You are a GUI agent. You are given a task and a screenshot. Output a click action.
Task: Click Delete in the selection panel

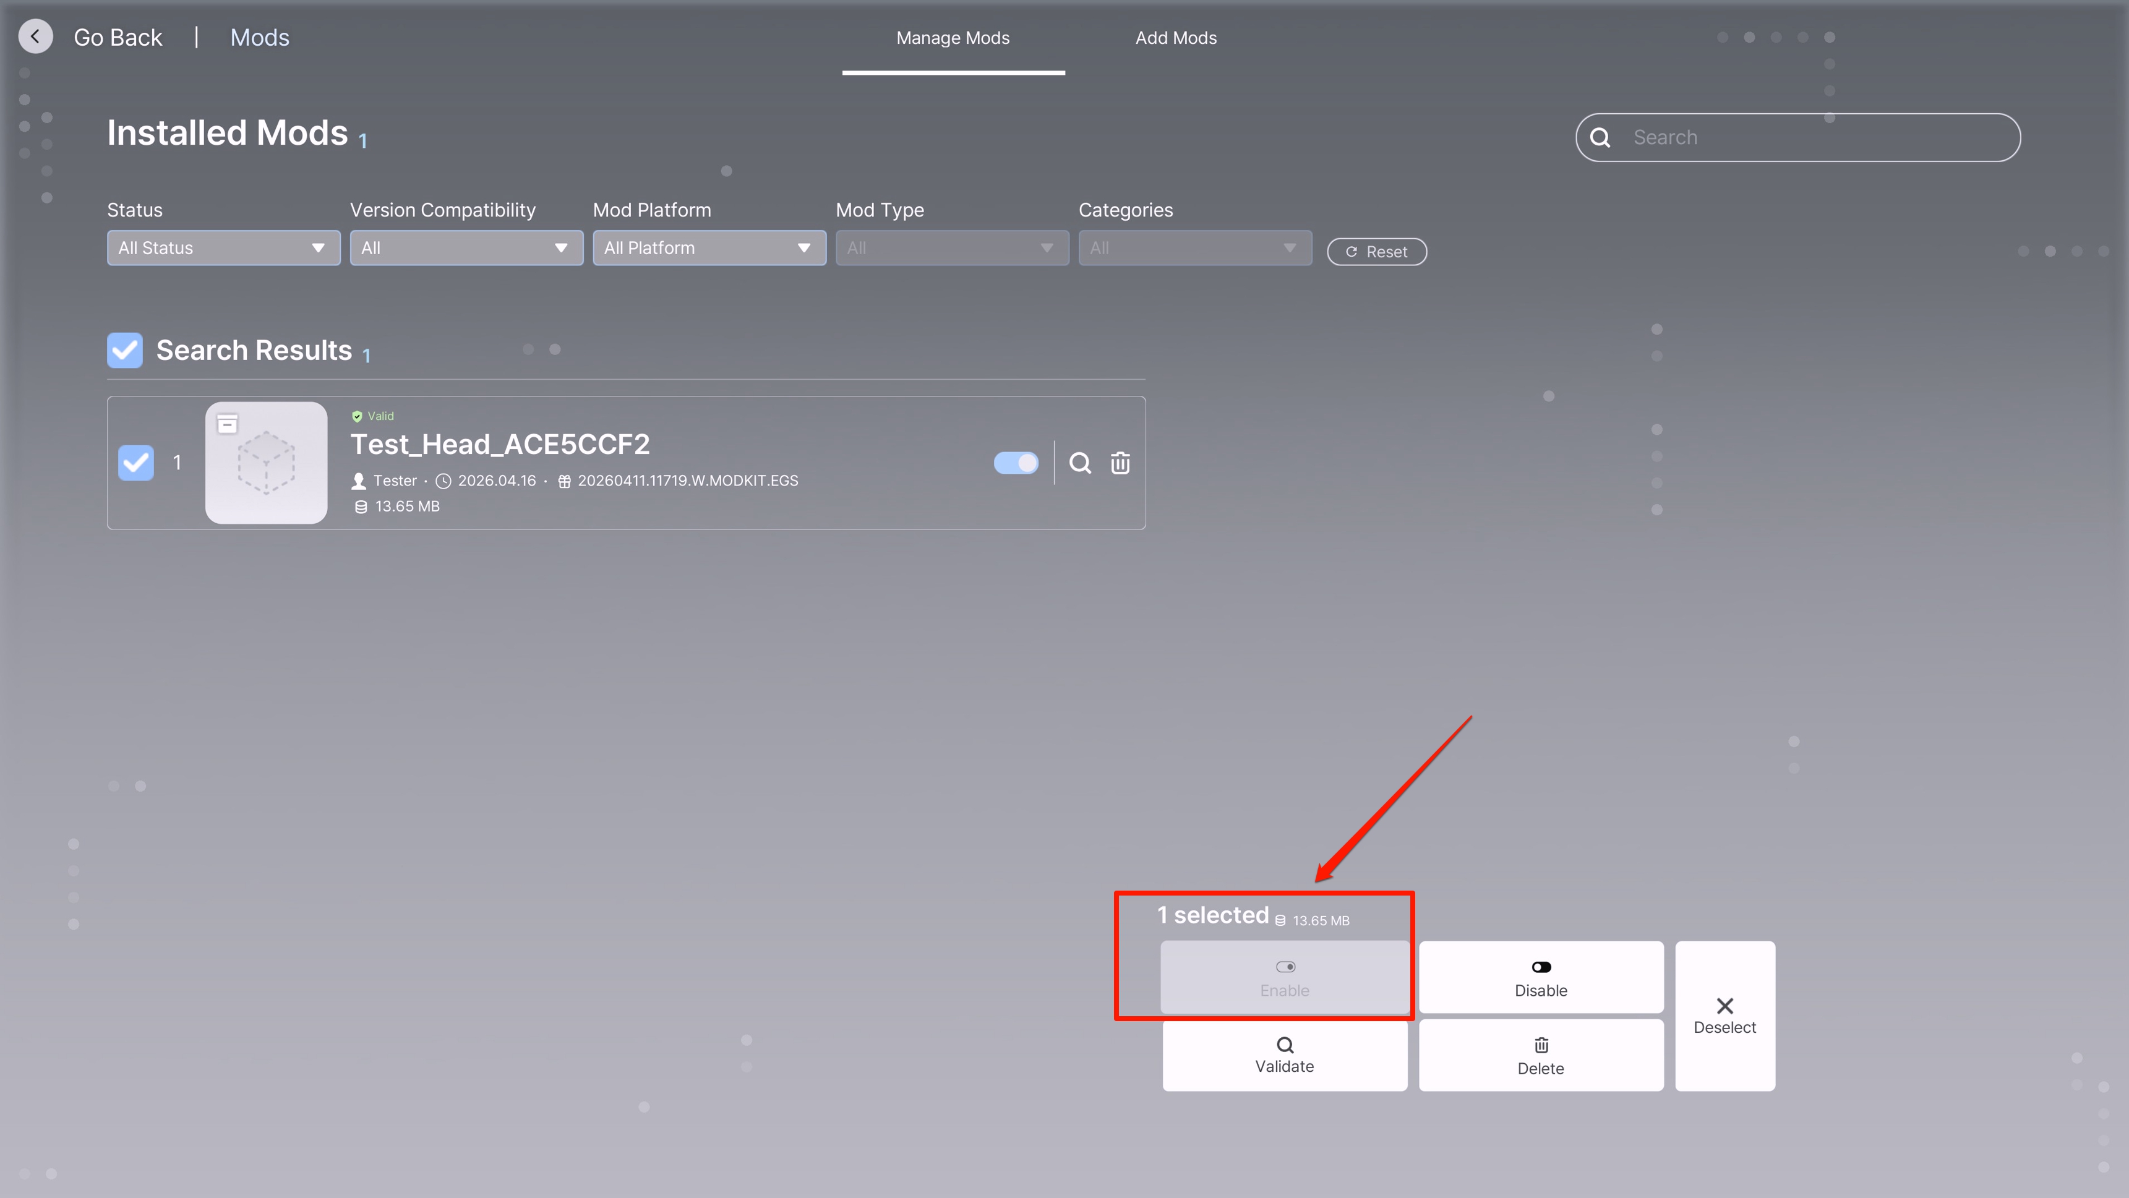[1541, 1055]
